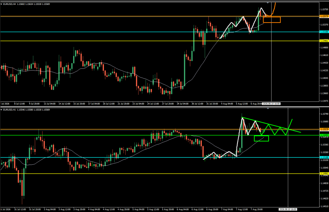
Task: Open the EURUSD,H1 chart title dropdown arrow
Action: click(1, 110)
